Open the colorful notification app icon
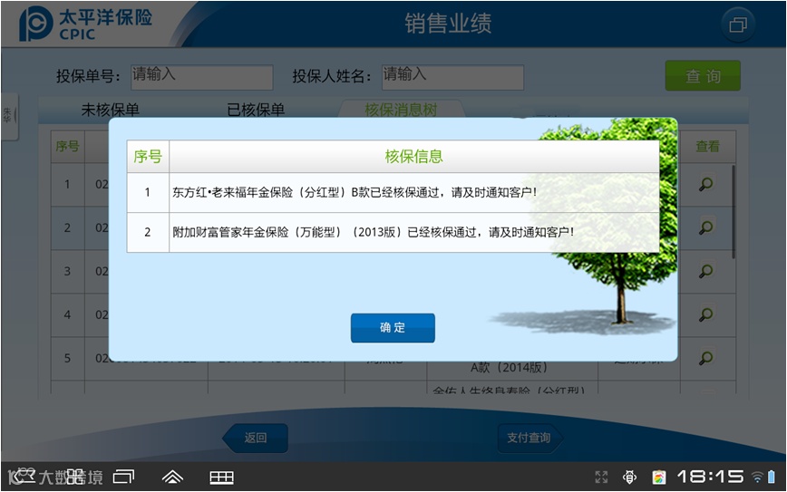Screen dimensions: 787x492 659,477
